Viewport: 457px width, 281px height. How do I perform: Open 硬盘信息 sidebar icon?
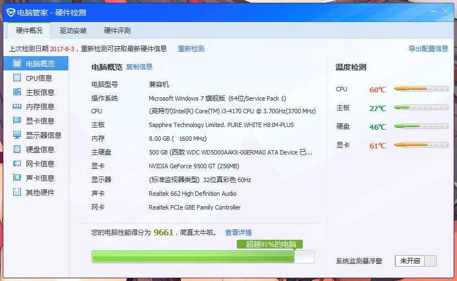pos(17,149)
